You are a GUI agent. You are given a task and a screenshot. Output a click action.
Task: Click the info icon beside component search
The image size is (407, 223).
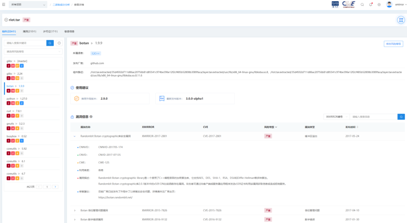point(59,43)
